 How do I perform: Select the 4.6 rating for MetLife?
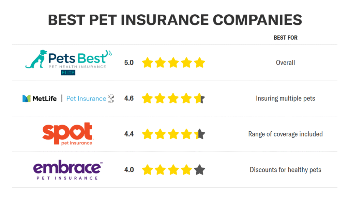point(129,98)
